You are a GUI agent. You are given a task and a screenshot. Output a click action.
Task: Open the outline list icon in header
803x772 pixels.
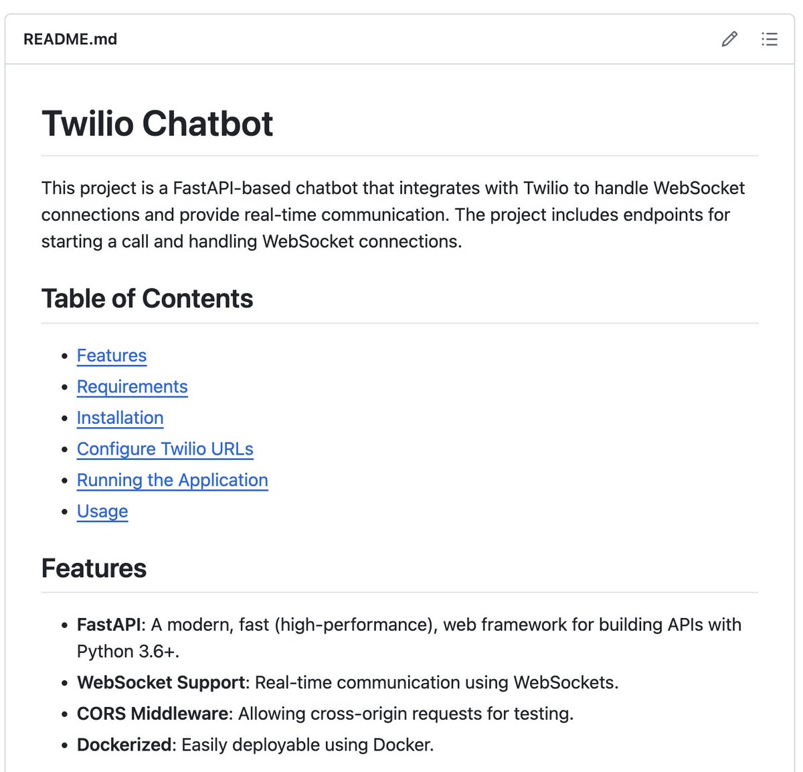coord(770,39)
